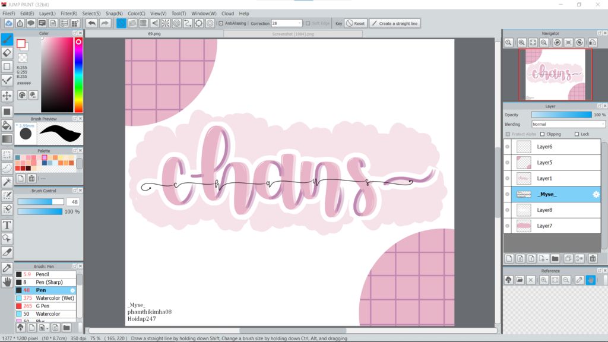
Task: Click the Navigator canvas thumbnail
Action: click(x=555, y=74)
